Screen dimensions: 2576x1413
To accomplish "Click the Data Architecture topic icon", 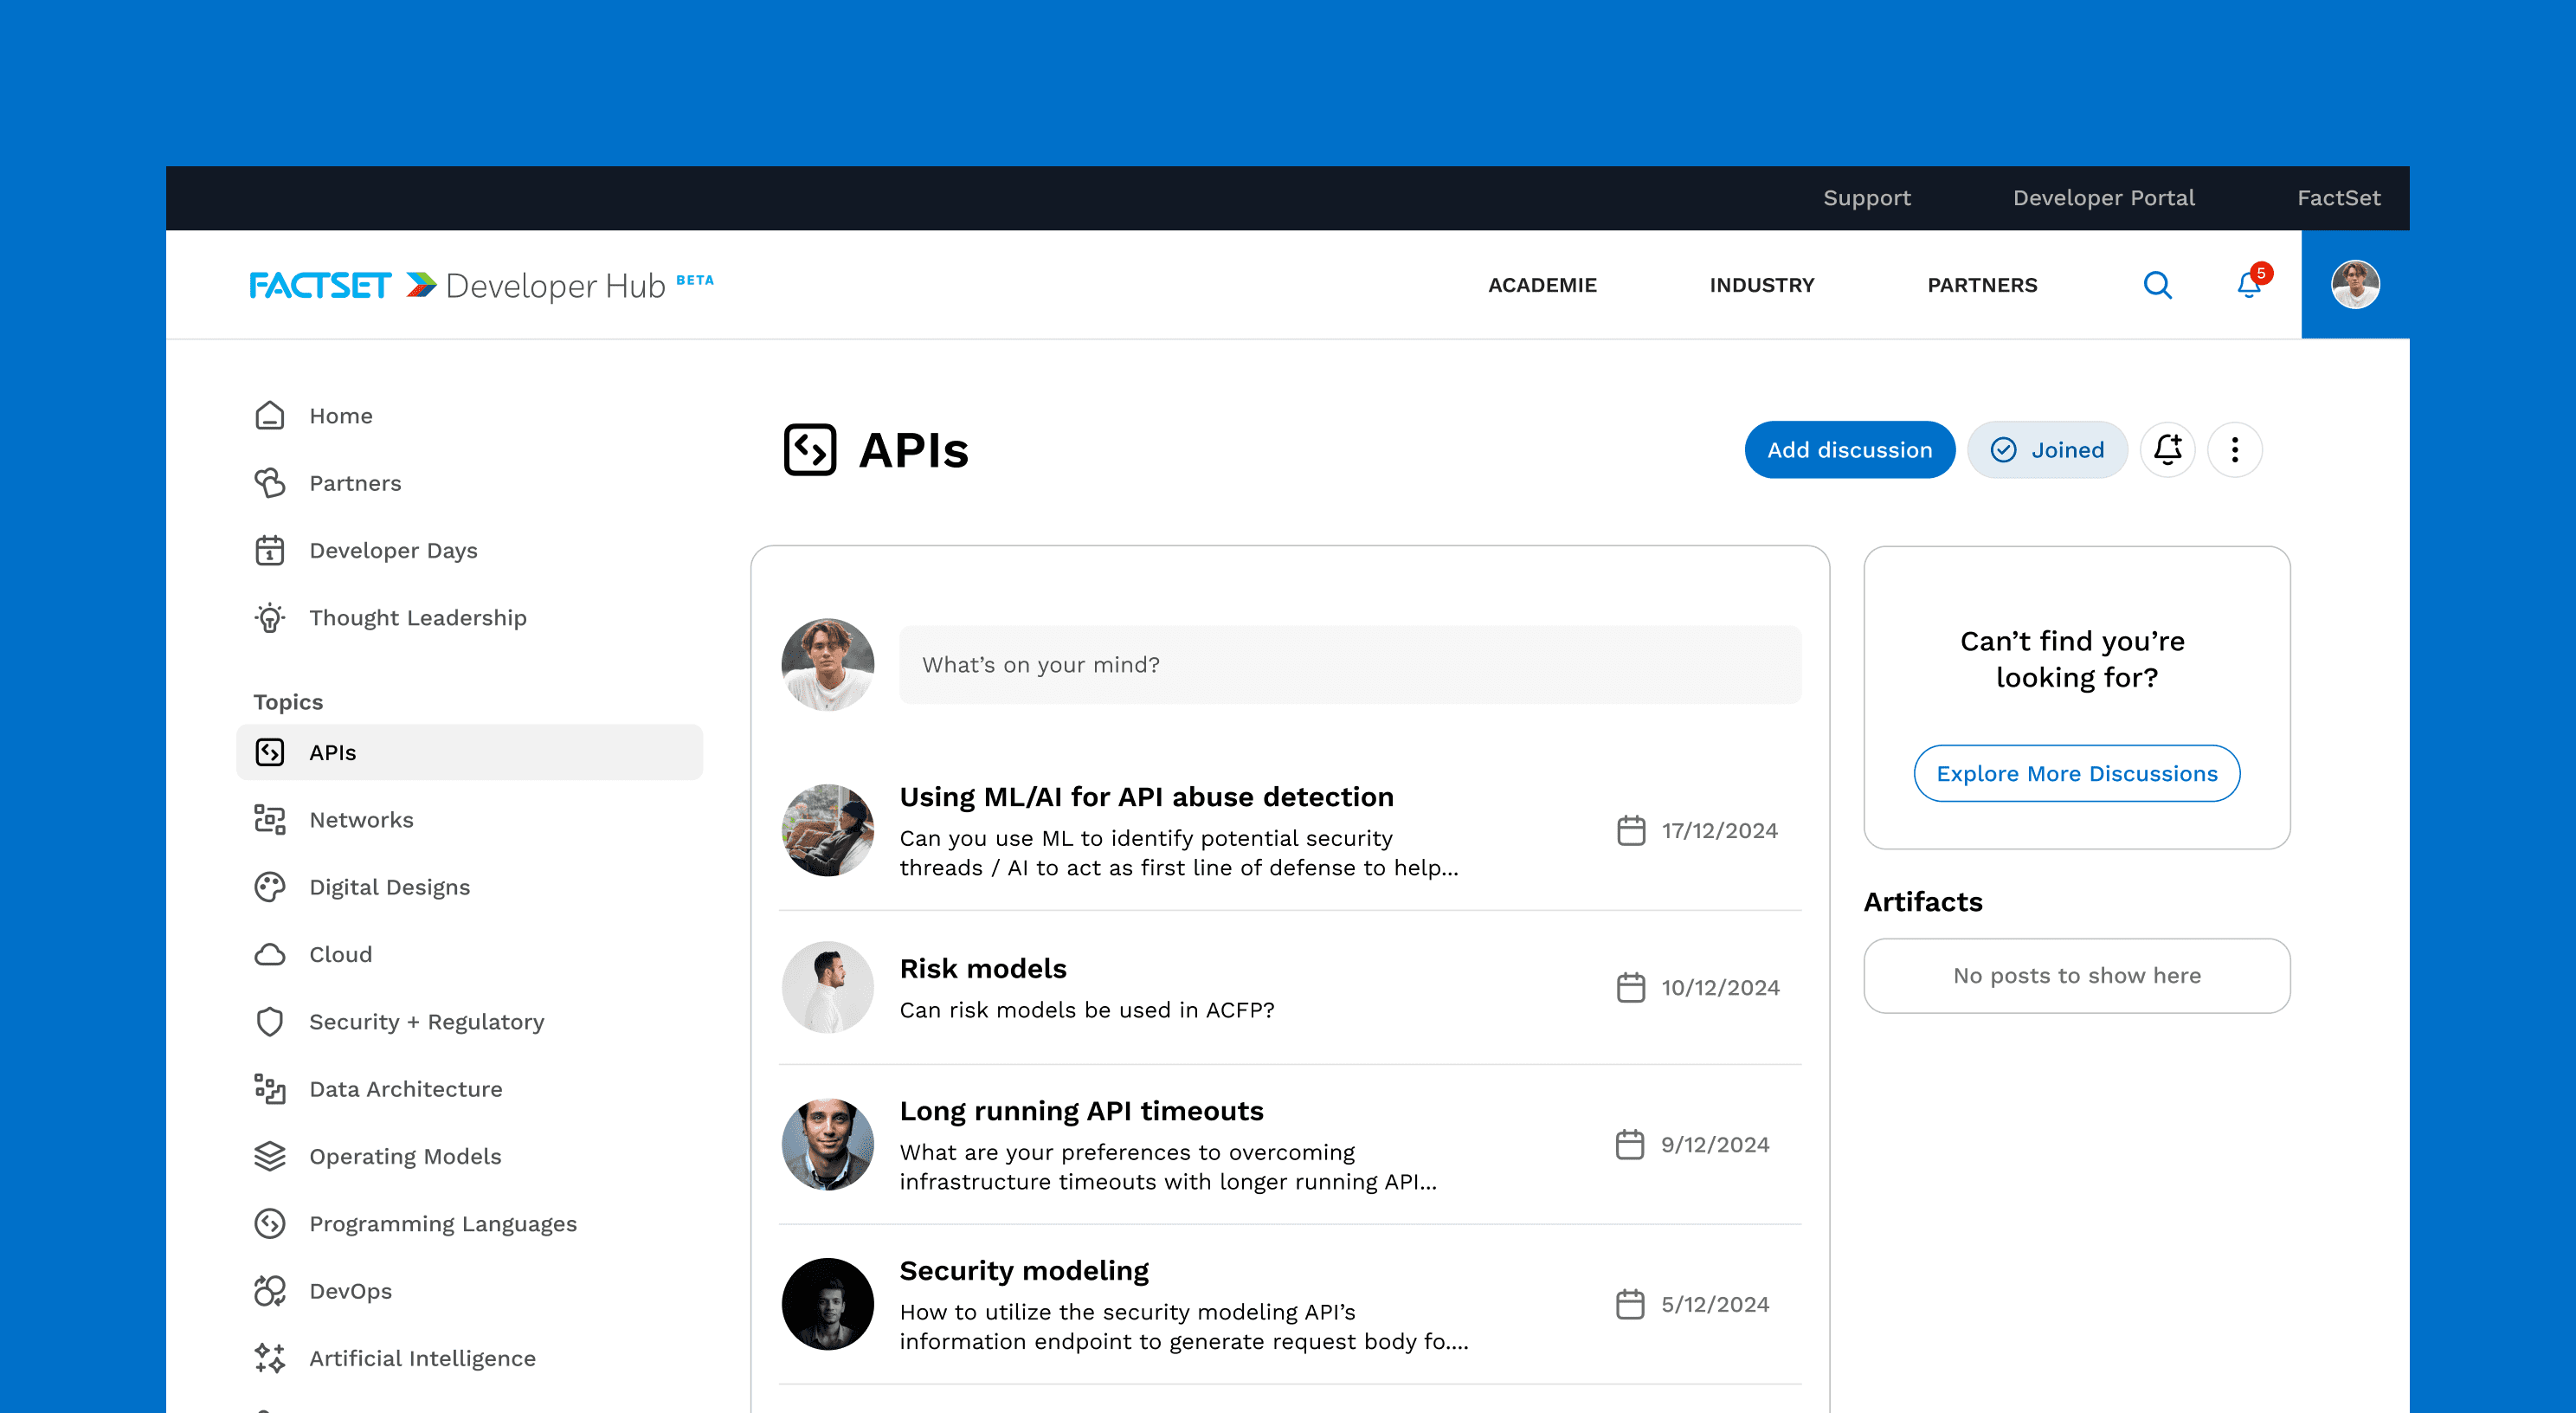I will click(x=270, y=1089).
